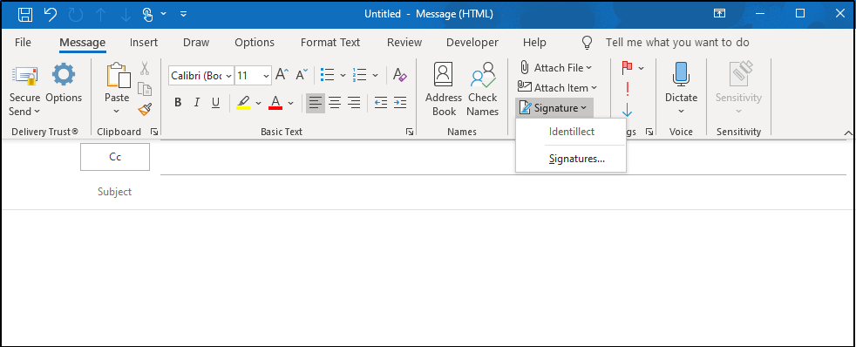
Task: Open the Address Book
Action: tap(444, 89)
